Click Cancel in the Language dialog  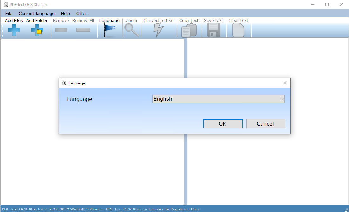pyautogui.click(x=266, y=124)
